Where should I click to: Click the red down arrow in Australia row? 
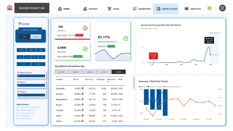point(82,88)
